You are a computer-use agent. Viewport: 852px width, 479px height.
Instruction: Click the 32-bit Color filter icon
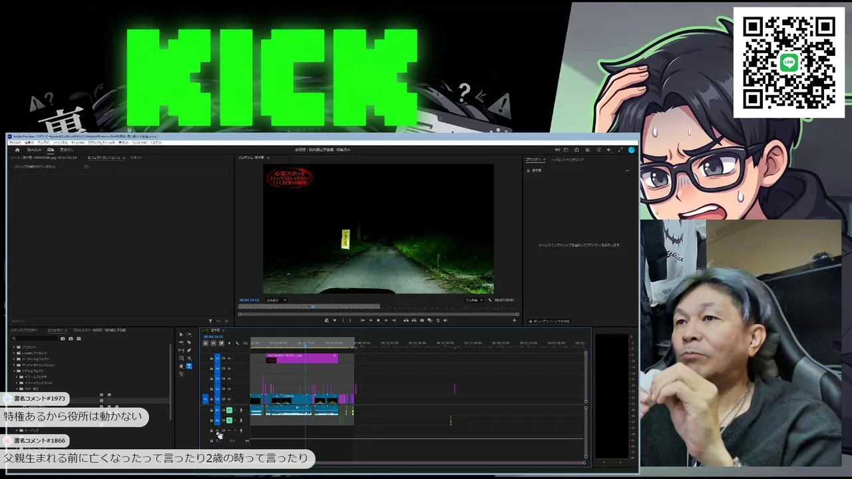tap(71, 339)
